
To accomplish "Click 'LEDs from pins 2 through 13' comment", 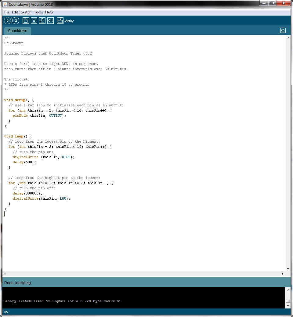I will (x=47, y=84).
